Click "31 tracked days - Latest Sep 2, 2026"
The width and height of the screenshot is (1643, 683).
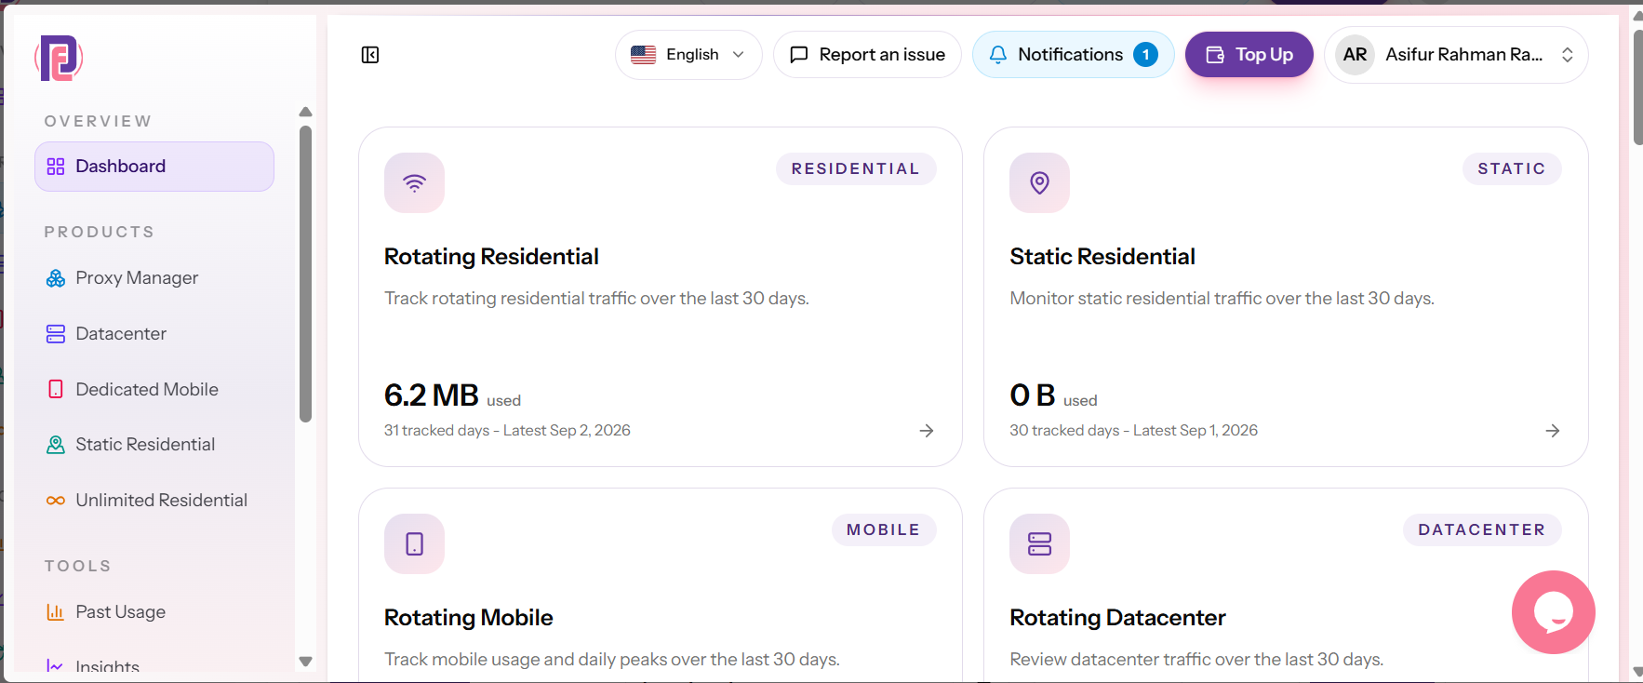(x=507, y=431)
